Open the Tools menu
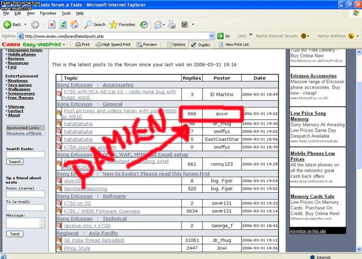 pyautogui.click(x=66, y=13)
